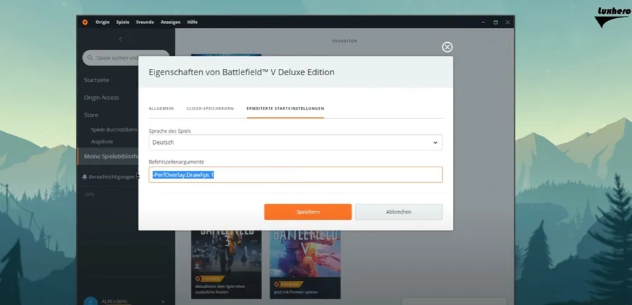This screenshot has height=305, width=632.
Task: Switch to the Allgemein tab
Action: (x=162, y=108)
